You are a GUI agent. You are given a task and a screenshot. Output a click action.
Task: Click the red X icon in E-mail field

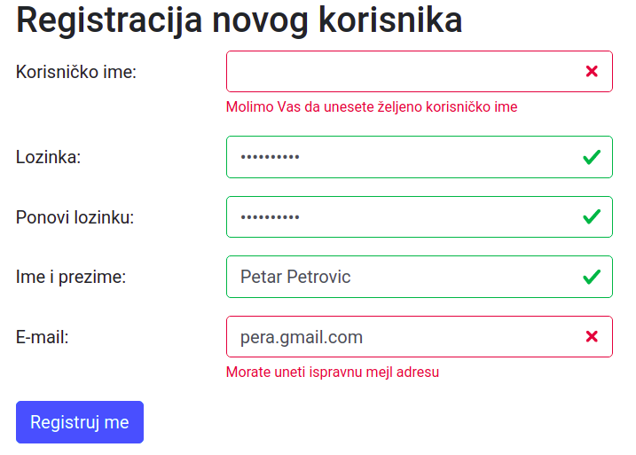click(592, 336)
